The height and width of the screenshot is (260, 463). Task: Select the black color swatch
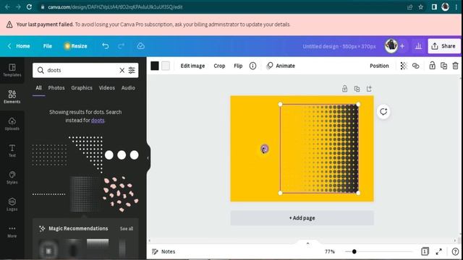coord(155,66)
